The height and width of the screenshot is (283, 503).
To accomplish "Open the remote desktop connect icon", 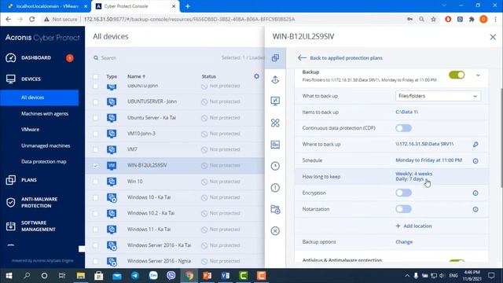I will coord(275,101).
